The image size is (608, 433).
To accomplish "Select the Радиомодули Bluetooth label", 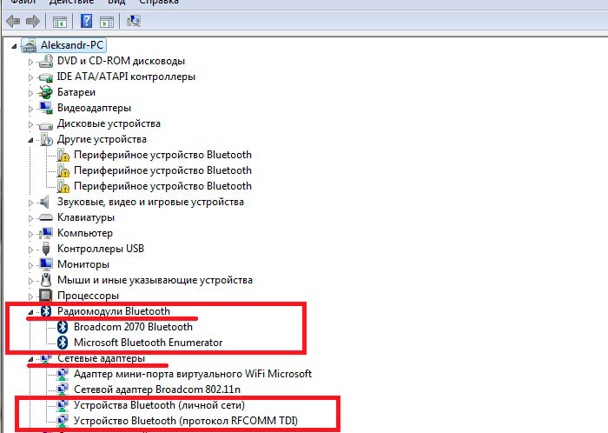I will [x=114, y=311].
